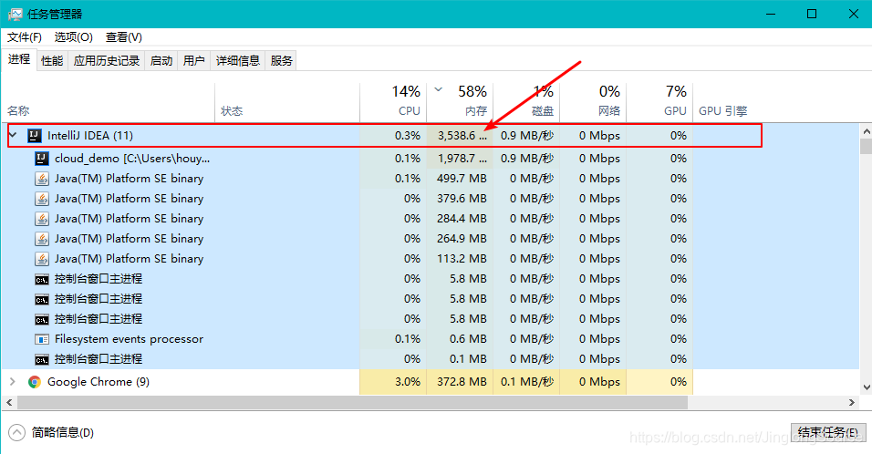872x454 pixels.
Task: Click the 372.8 MB memory value
Action: pyautogui.click(x=462, y=382)
